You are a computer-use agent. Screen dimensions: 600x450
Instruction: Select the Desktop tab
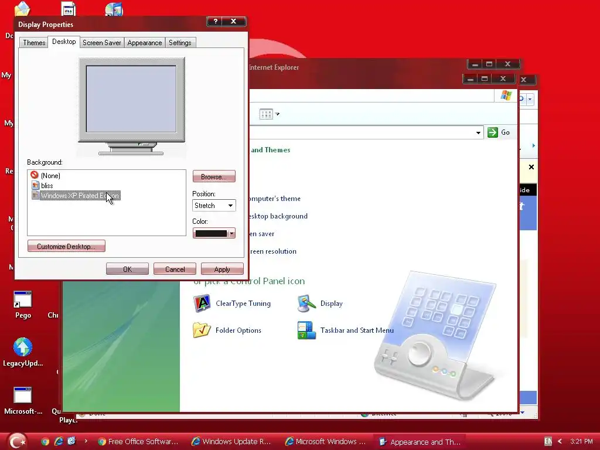click(64, 42)
